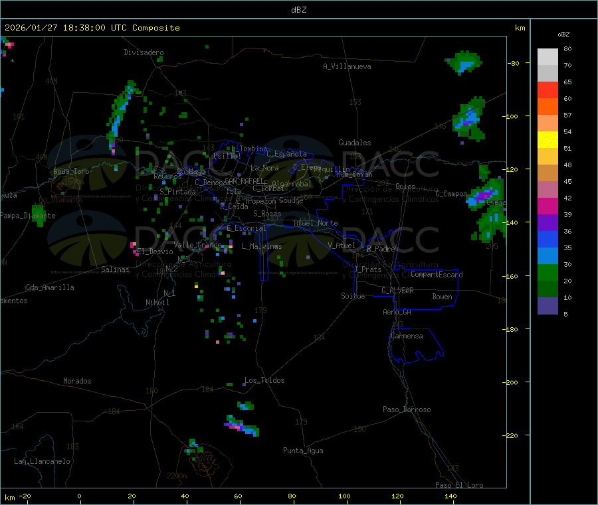Click the Pampa_Diamante label
Screen dimensions: 598x505
pos(27,216)
